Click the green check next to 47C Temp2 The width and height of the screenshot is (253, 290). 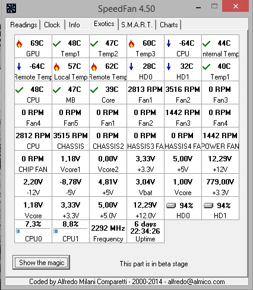pos(94,44)
